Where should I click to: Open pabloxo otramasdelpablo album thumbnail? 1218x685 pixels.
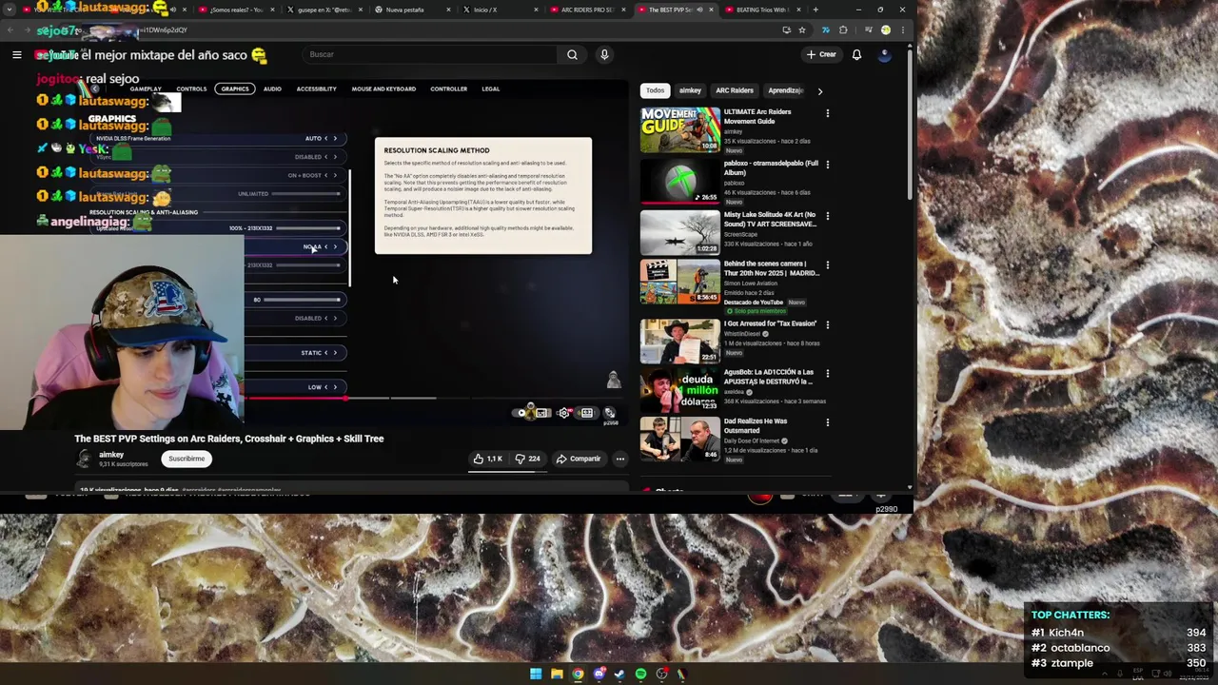click(679, 182)
